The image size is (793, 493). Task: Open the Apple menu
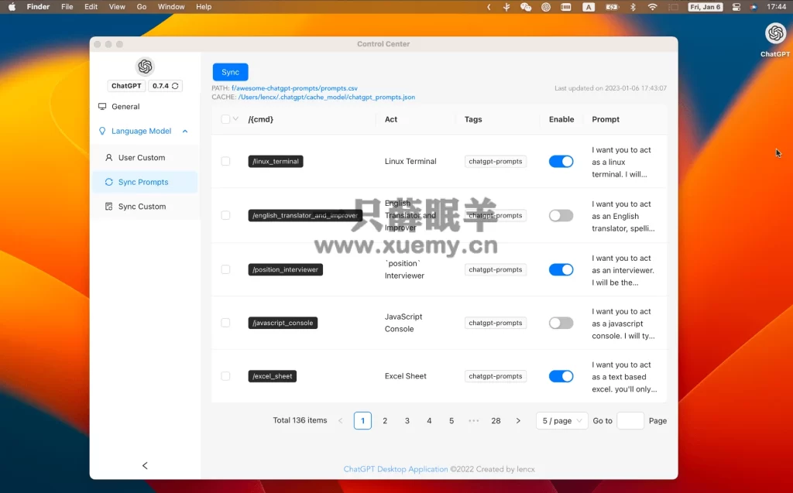pos(12,6)
